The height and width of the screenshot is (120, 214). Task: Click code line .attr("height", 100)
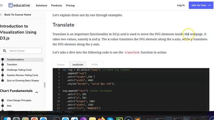pyautogui.click(x=81, y=101)
